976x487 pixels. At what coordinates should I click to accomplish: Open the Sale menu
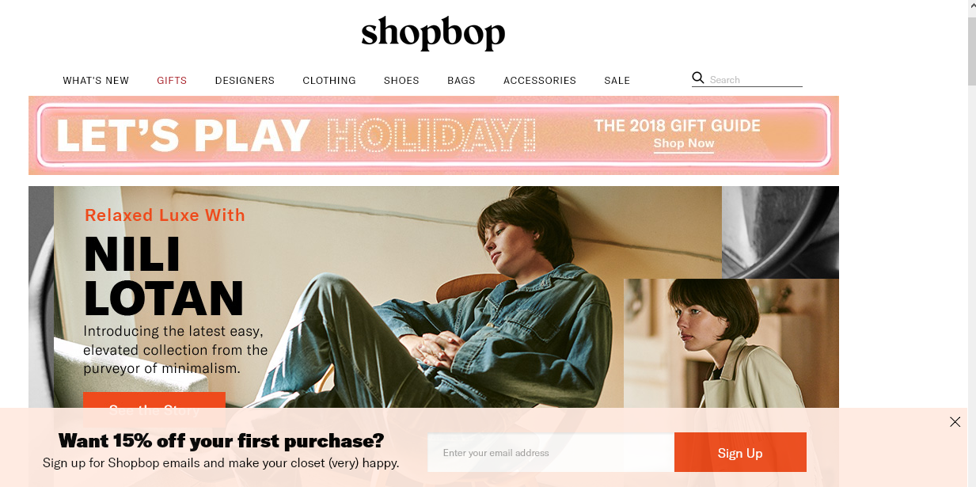(x=617, y=81)
